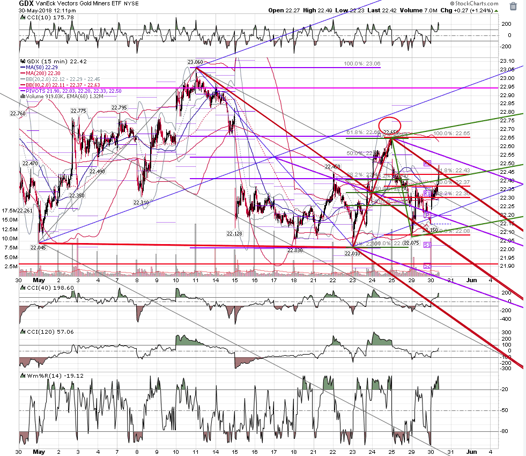Click the 22.075 price label

[x=412, y=243]
